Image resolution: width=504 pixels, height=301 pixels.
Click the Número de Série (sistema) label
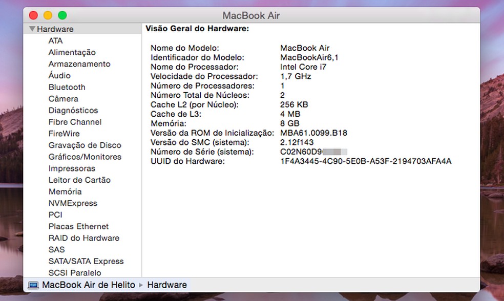202,152
